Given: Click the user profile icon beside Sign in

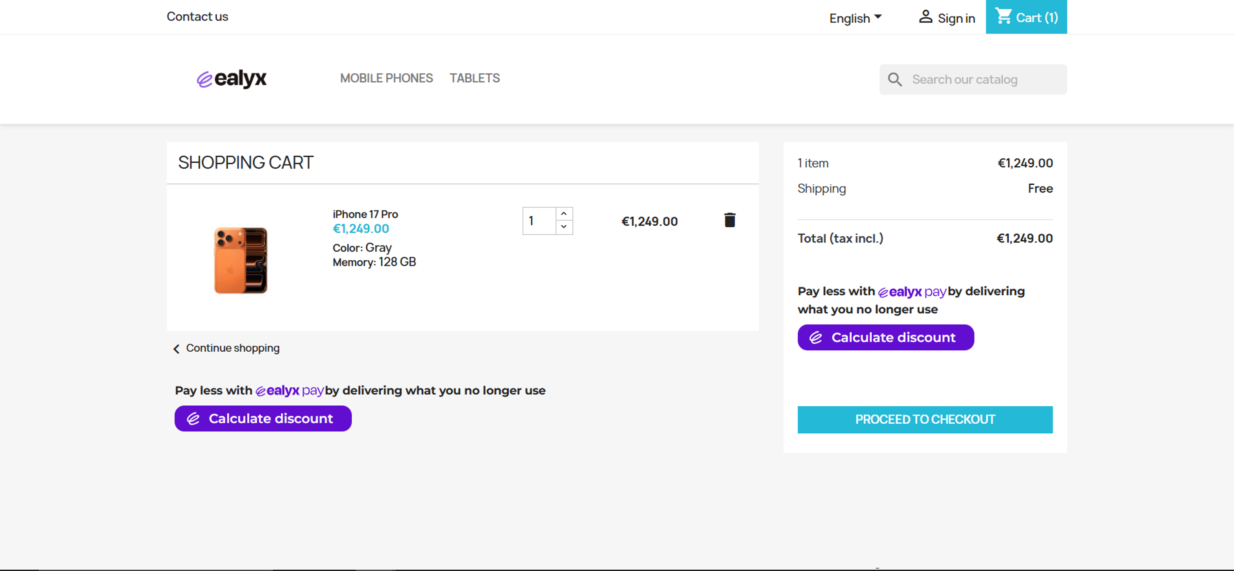Looking at the screenshot, I should 925,17.
